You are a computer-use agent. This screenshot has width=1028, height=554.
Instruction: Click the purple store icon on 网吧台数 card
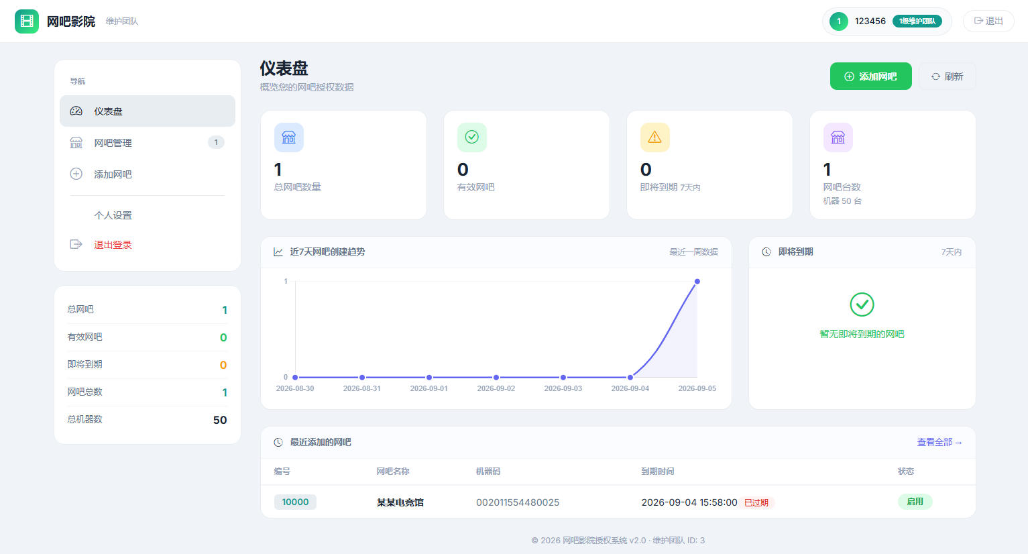[x=838, y=137]
